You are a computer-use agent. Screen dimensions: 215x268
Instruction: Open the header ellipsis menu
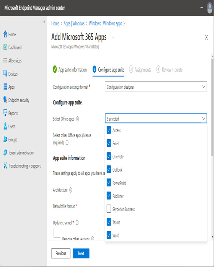pos(202,8)
